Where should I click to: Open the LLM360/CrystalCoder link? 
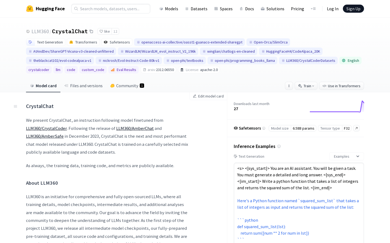46,129
